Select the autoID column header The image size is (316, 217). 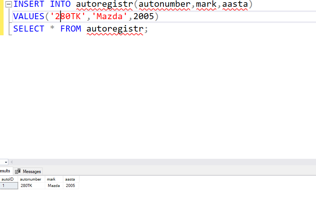click(9, 179)
